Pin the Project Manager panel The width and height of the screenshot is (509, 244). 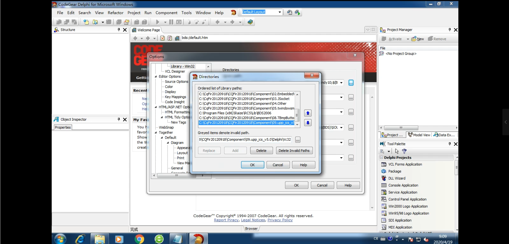click(x=450, y=30)
